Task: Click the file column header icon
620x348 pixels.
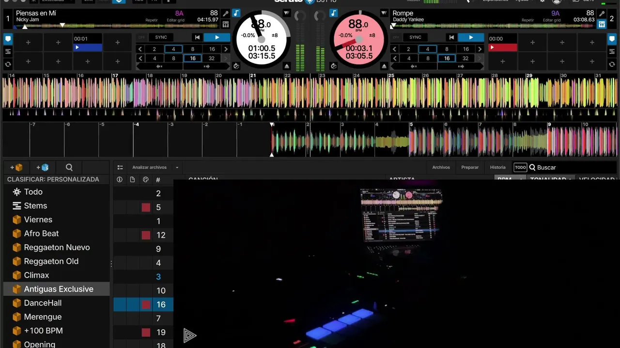Action: pos(132,180)
